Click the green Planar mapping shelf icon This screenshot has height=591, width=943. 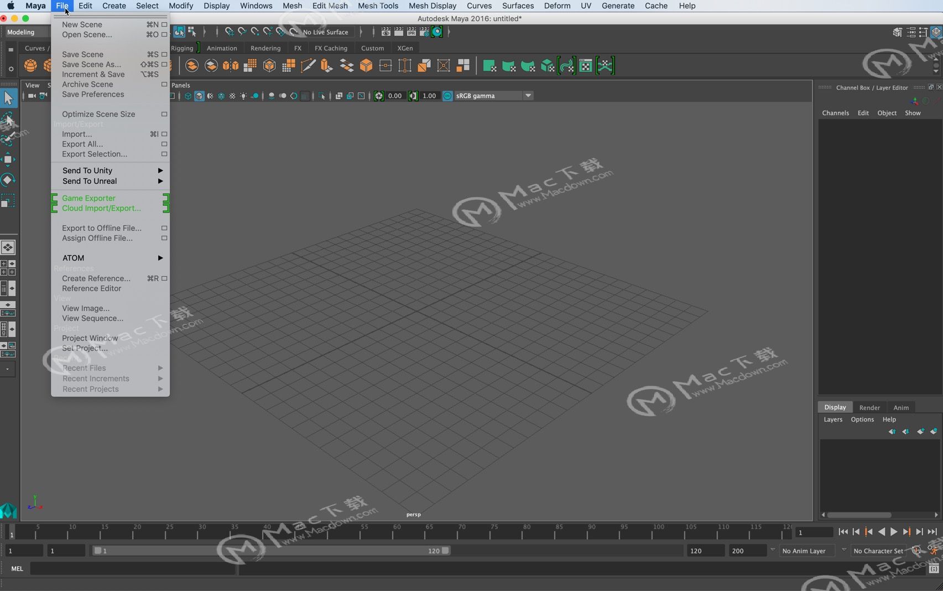(x=489, y=66)
